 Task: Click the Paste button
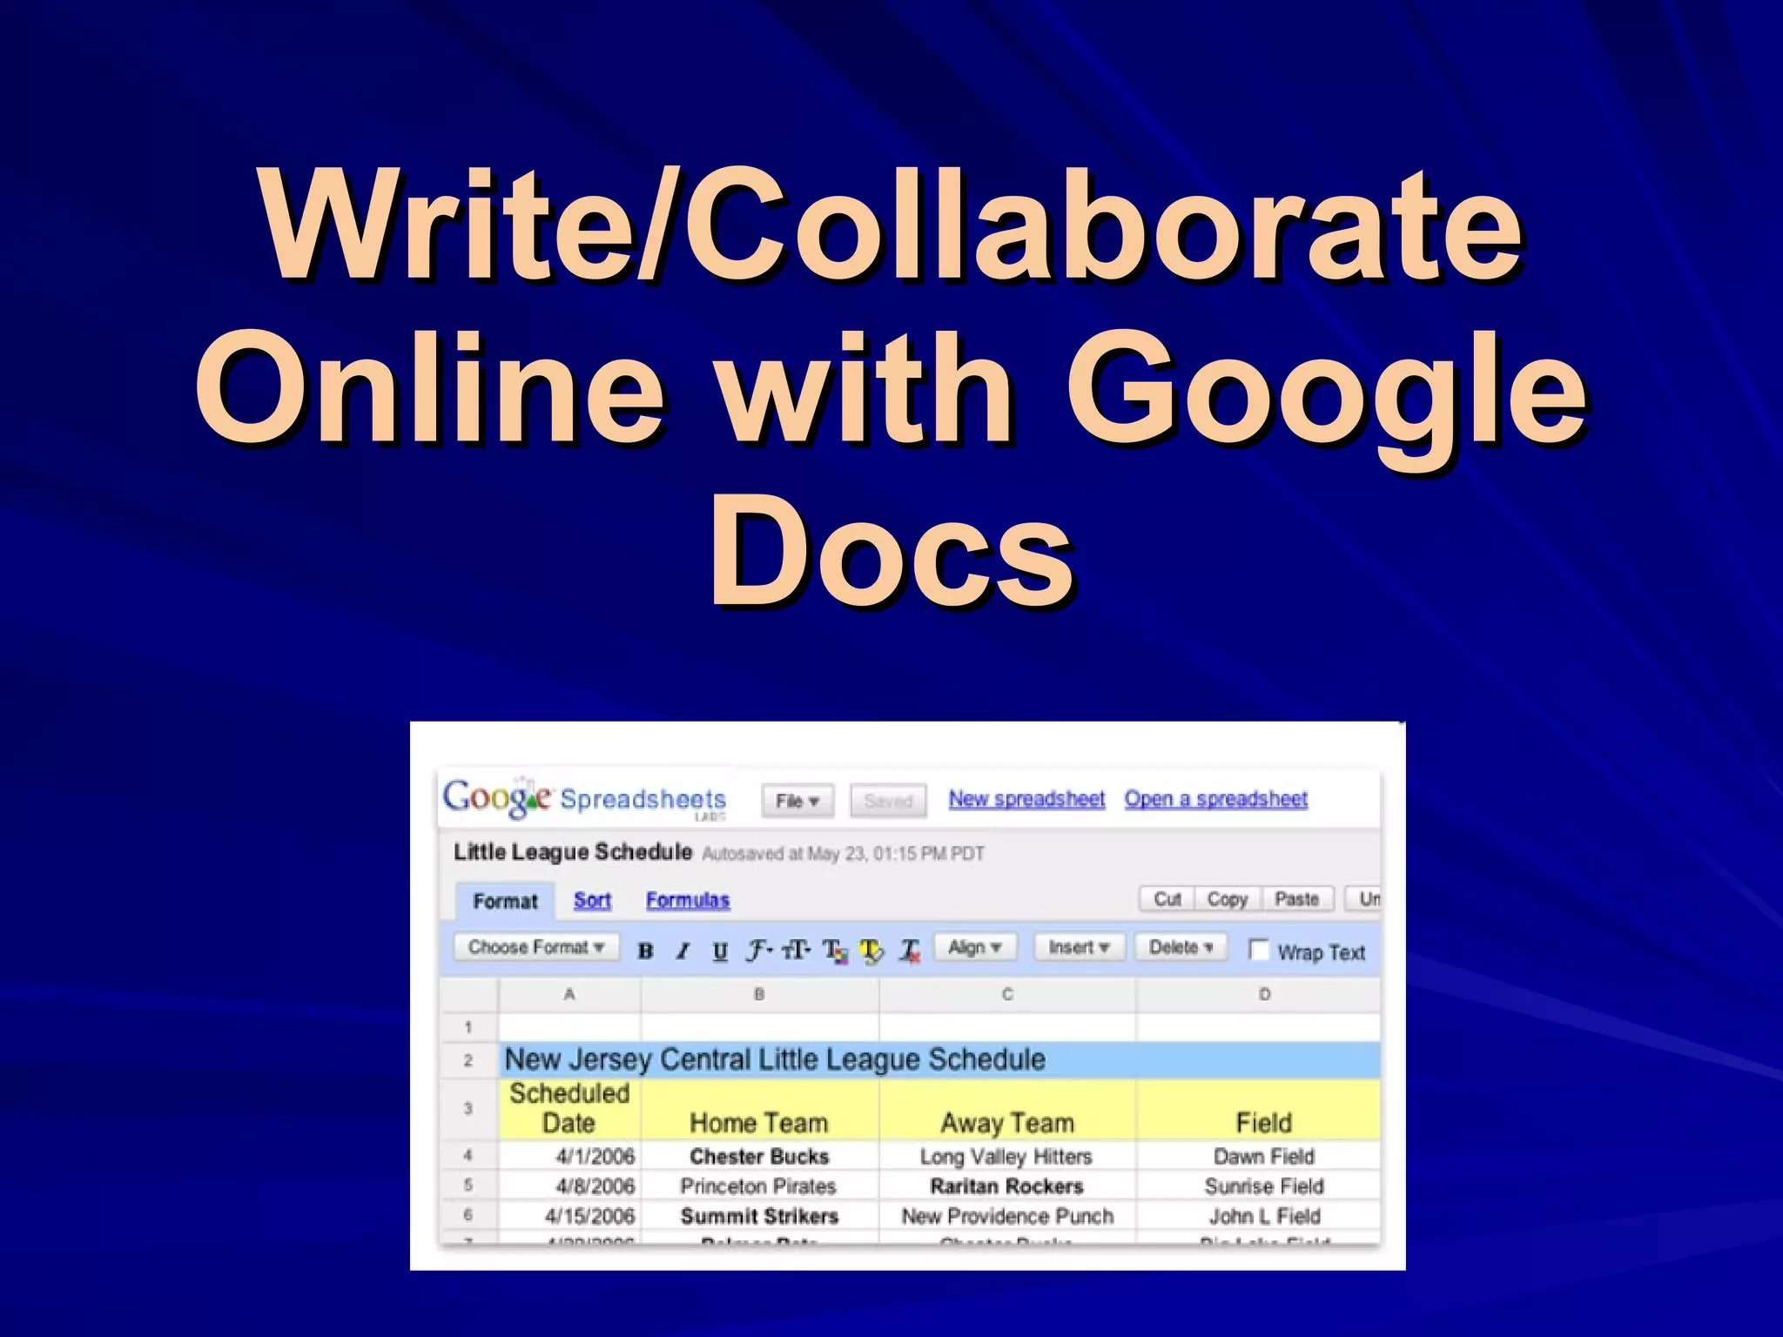click(x=1296, y=899)
